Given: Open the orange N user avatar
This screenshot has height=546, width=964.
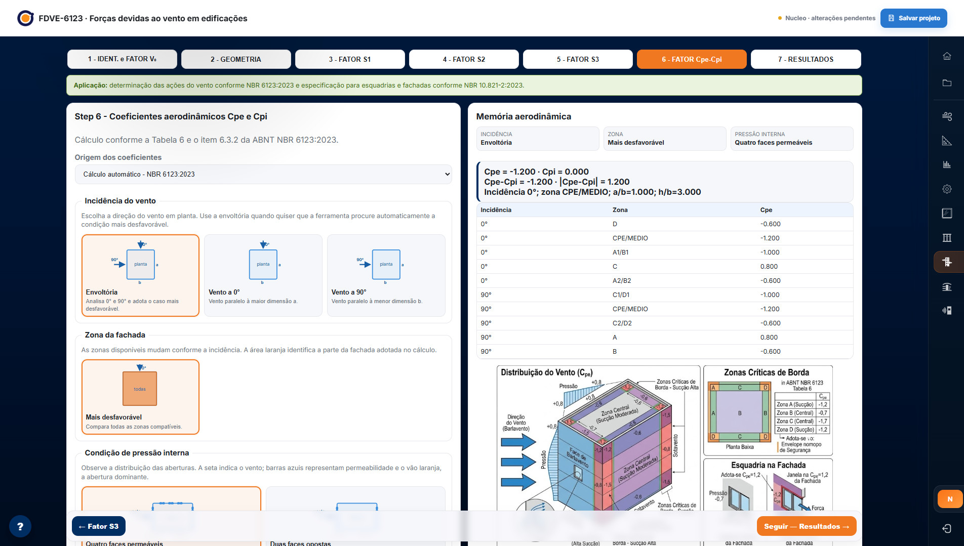Looking at the screenshot, I should 950,499.
